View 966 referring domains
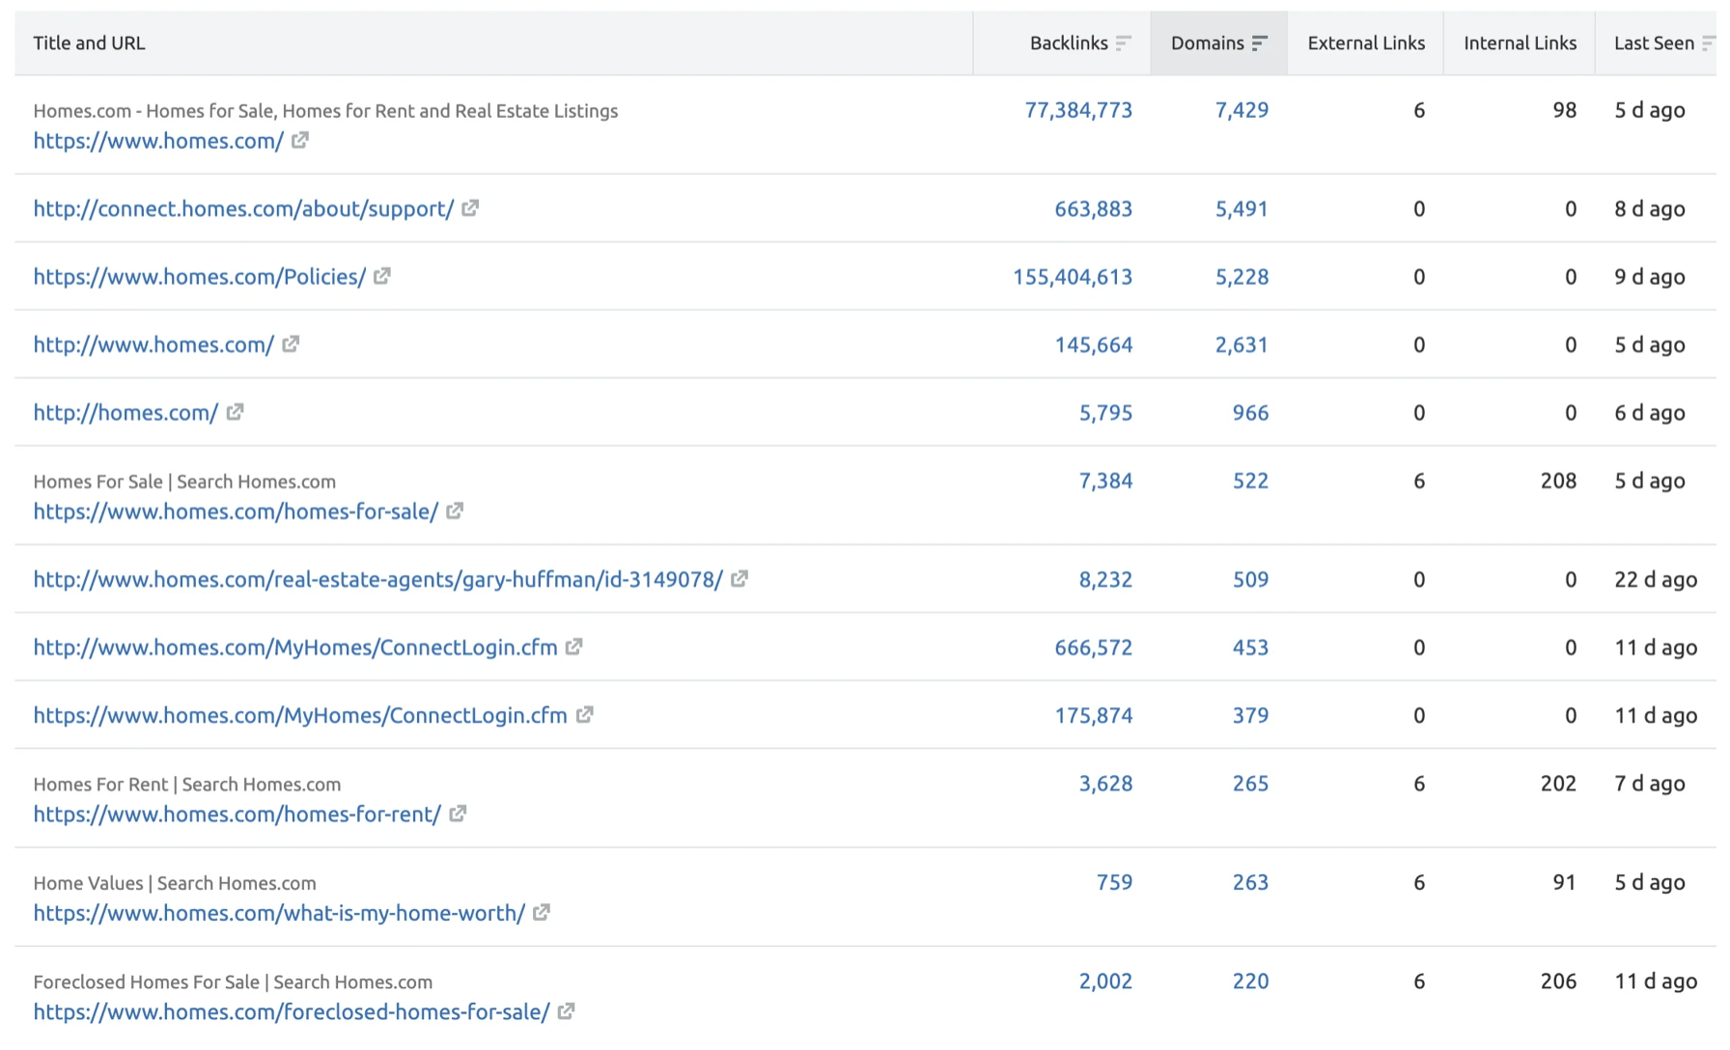The width and height of the screenshot is (1730, 1050). pos(1250,413)
